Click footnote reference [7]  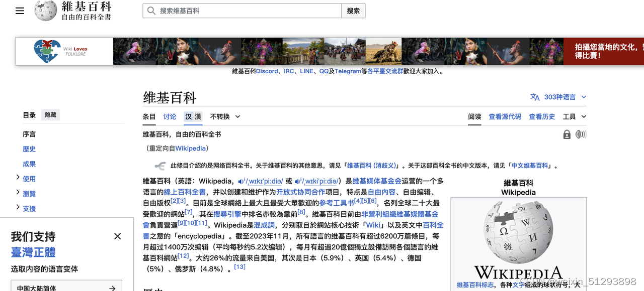click(x=188, y=212)
